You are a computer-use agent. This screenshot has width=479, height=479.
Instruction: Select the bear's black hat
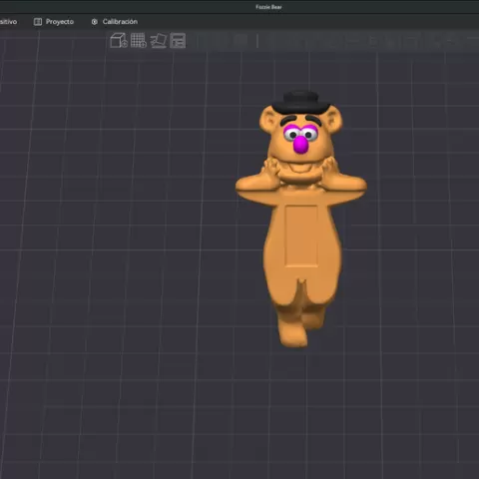(x=300, y=102)
